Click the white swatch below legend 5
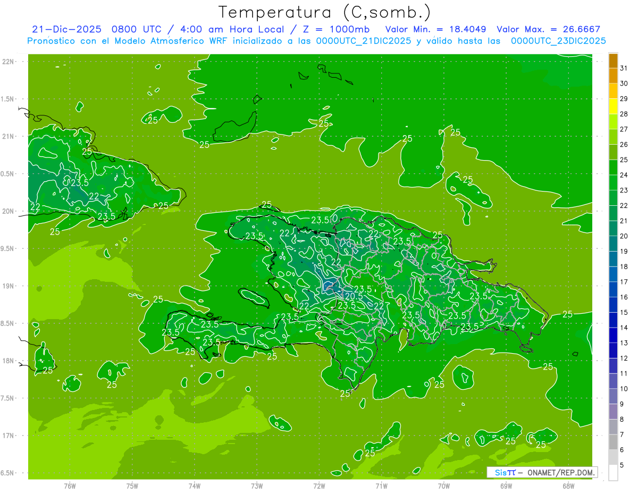Screen dimensions: 638x493 coord(613,472)
